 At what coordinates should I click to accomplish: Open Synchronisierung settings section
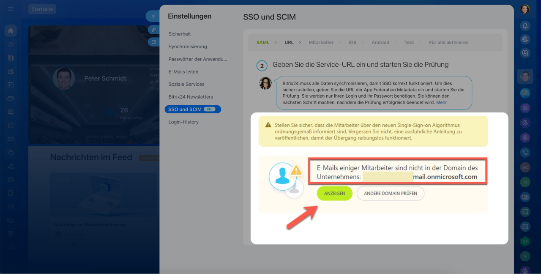[x=188, y=47]
